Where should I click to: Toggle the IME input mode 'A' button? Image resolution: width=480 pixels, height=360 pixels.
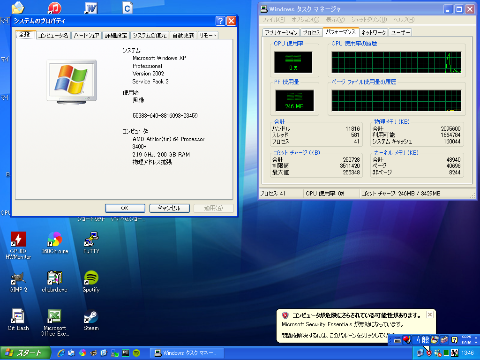pos(418,340)
